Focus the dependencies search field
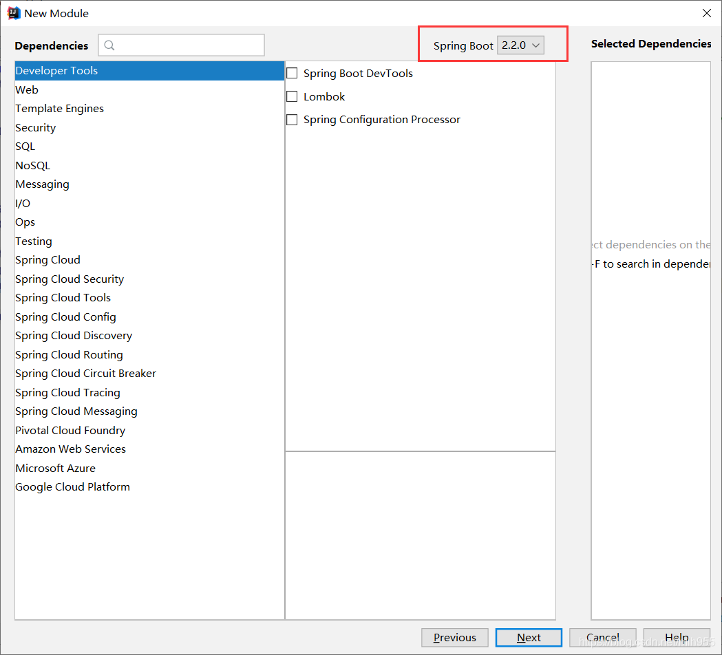 pos(182,45)
